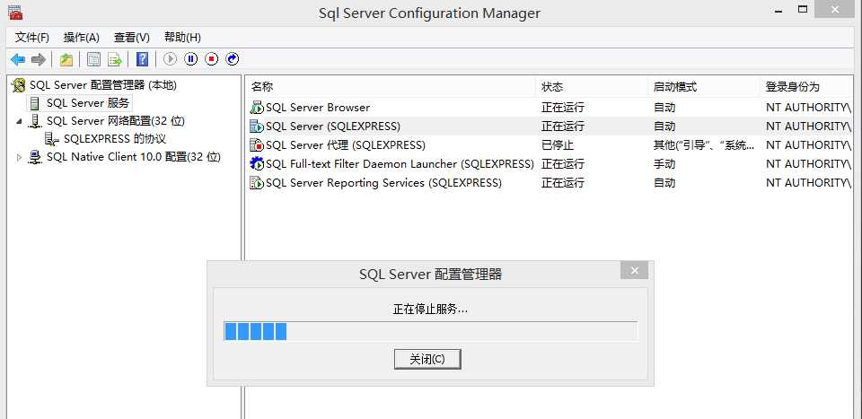Image resolution: width=862 pixels, height=419 pixels.
Task: Select SQL Server 配置管理器 (本地) root node
Action: [x=102, y=85]
